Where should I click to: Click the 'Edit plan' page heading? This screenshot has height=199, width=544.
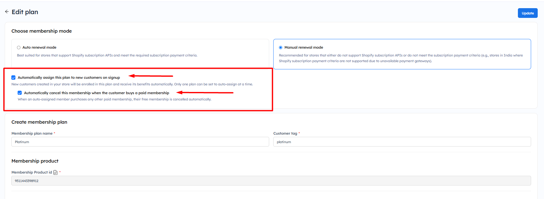(25, 12)
